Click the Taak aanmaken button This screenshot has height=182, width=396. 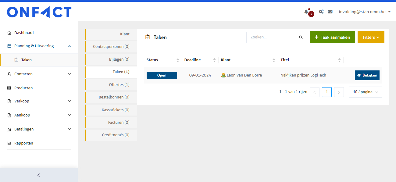(332, 37)
